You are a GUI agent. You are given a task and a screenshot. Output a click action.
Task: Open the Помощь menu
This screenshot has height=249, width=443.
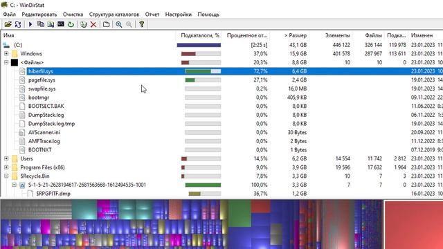coord(208,15)
